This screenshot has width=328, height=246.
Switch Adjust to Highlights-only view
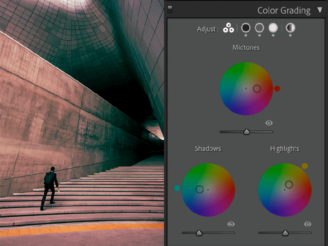[x=273, y=28]
